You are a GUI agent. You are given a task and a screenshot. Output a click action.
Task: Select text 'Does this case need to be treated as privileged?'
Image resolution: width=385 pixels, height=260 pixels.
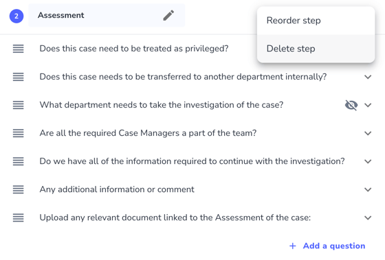134,49
